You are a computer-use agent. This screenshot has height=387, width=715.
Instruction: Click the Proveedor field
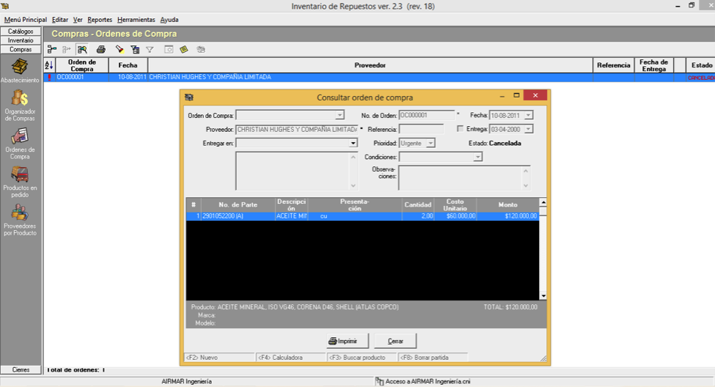(297, 130)
